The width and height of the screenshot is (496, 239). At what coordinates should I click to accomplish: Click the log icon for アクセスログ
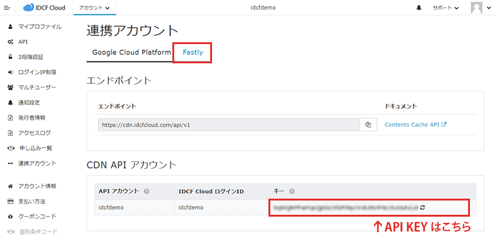pyautogui.click(x=11, y=133)
